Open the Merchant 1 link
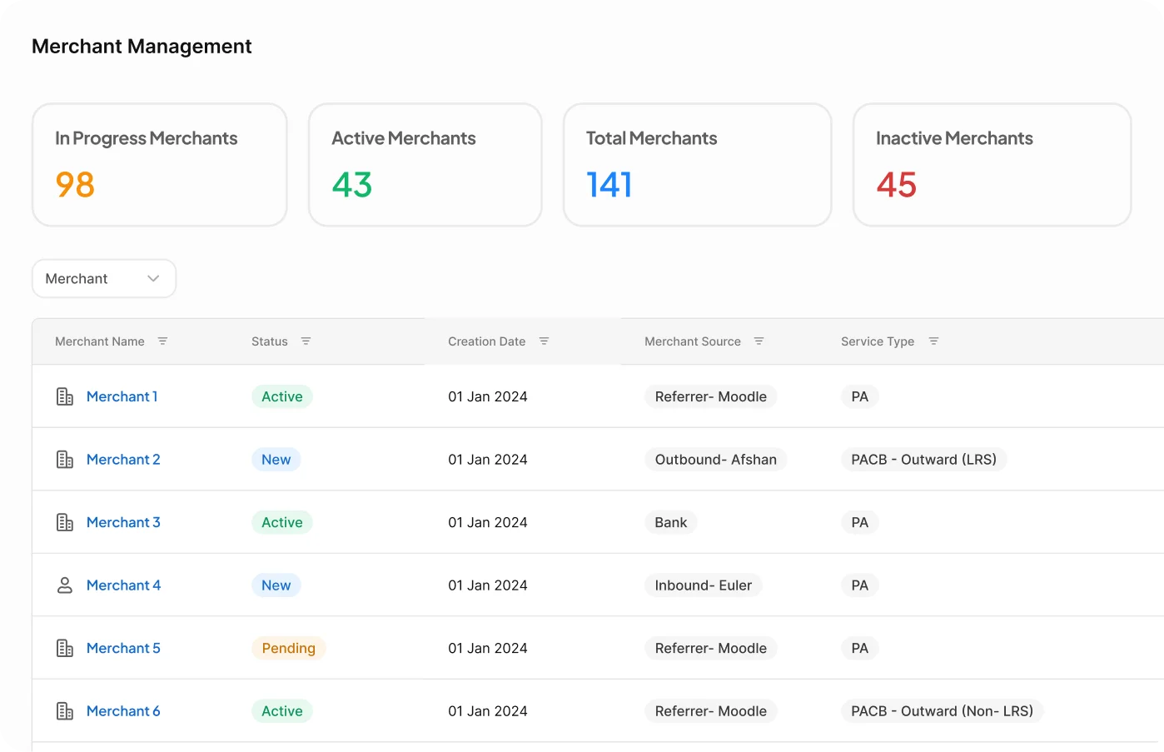Image resolution: width=1164 pixels, height=752 pixels. [122, 396]
